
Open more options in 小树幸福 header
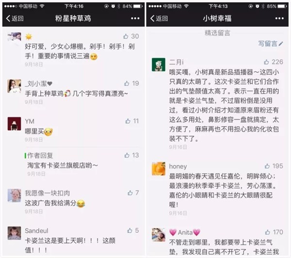point(279,18)
